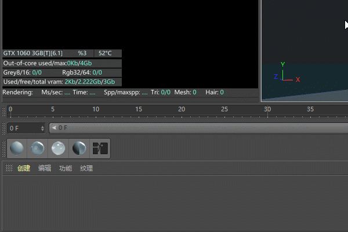Click the Rgb32/64: 0/0 readout

coord(82,72)
